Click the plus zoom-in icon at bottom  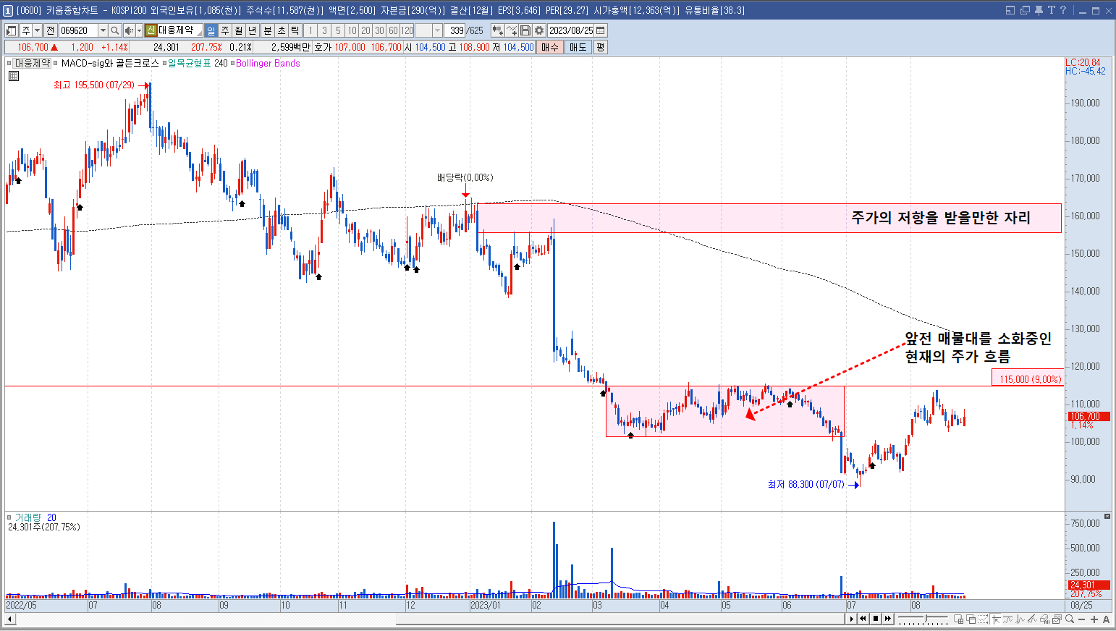coord(1094,619)
